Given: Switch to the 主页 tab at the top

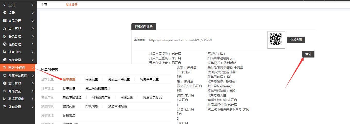Looking at the screenshot, I should click(x=44, y=5).
